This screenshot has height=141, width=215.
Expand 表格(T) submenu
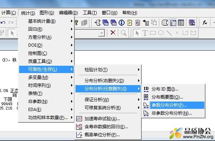(46, 94)
